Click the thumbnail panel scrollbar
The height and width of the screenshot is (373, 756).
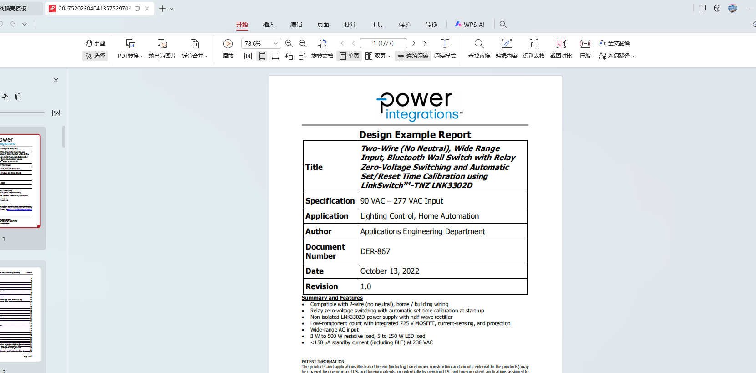point(64,136)
